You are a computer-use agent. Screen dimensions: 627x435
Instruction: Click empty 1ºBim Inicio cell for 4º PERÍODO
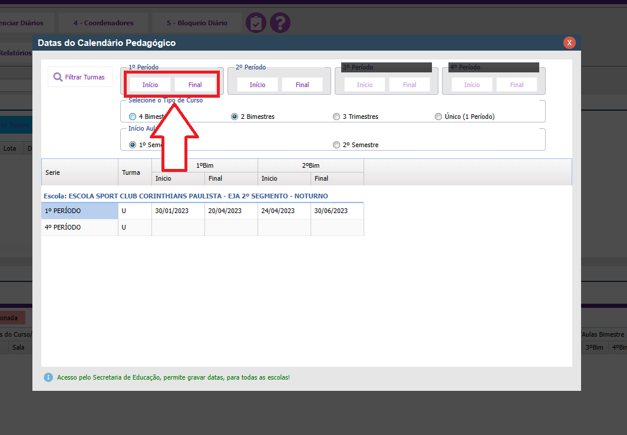[178, 227]
